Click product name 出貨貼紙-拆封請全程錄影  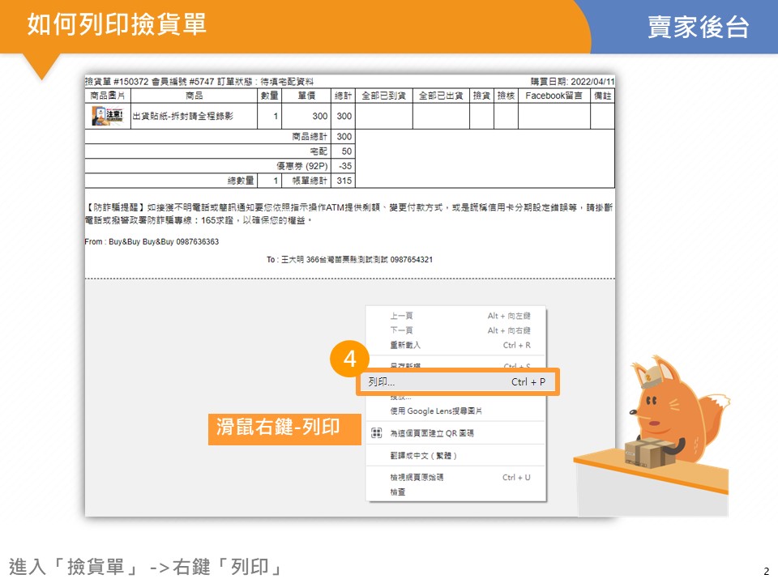[182, 117]
